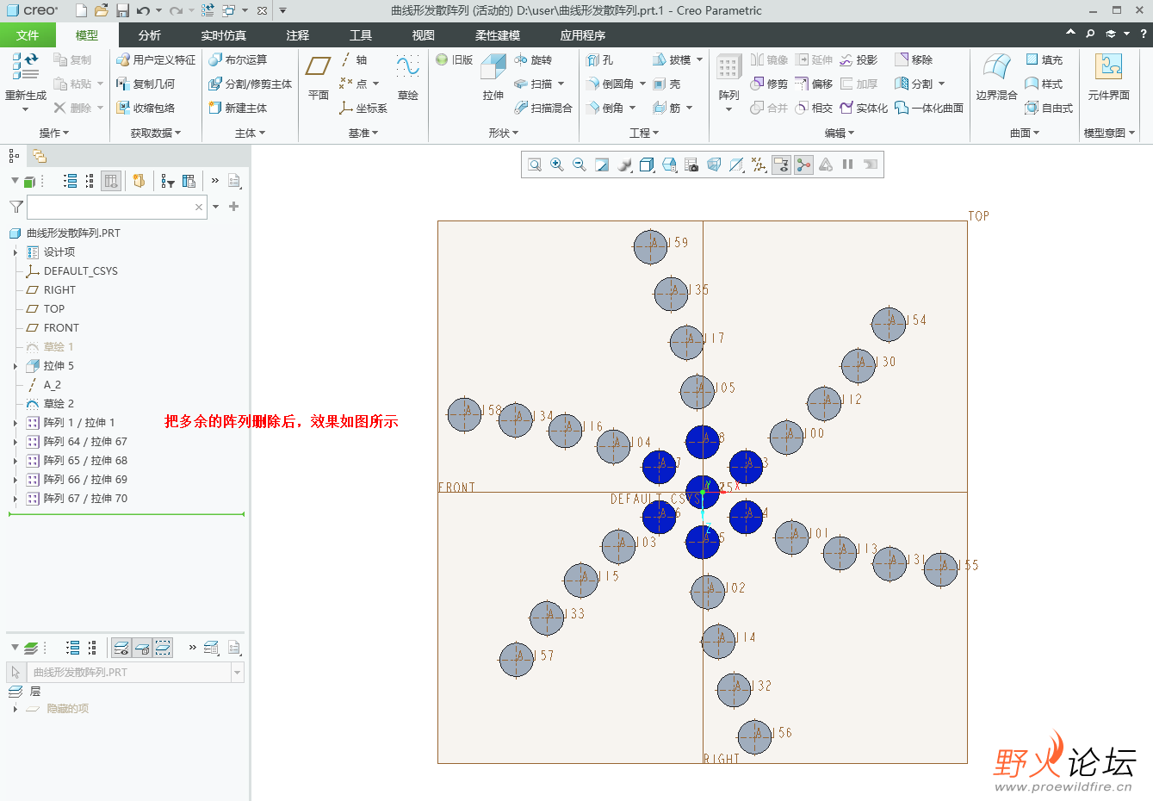The height and width of the screenshot is (801, 1153).
Task: Select DEFAULT_CSYS in model tree
Action: 80,271
